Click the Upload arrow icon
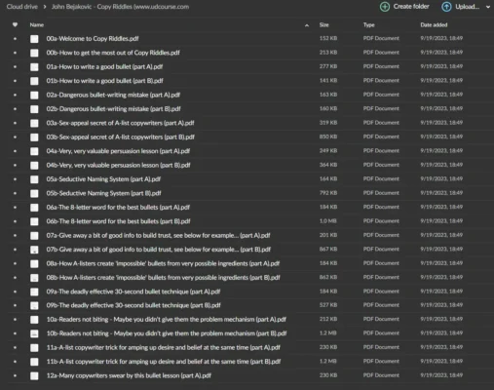Image resolution: width=494 pixels, height=390 pixels. [x=446, y=7]
